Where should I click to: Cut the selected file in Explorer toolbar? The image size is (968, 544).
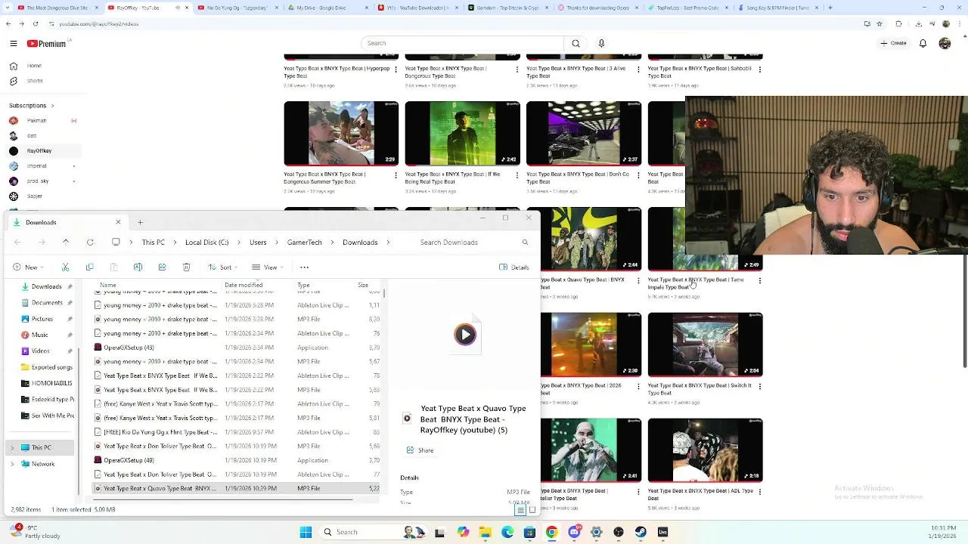[x=65, y=267]
